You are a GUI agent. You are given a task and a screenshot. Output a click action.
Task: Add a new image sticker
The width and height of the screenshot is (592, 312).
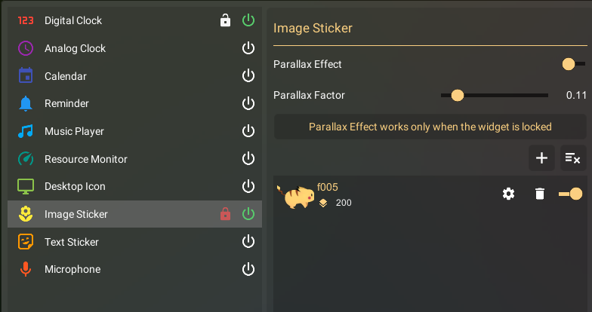click(541, 158)
